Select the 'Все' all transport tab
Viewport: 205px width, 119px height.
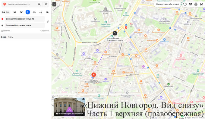6,12
